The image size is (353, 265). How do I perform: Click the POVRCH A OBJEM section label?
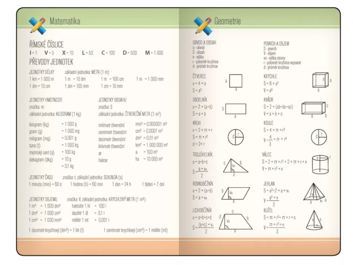click(276, 44)
